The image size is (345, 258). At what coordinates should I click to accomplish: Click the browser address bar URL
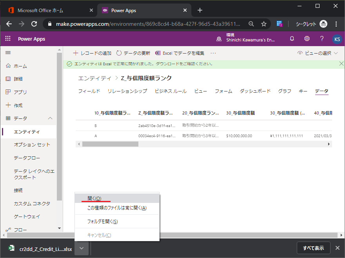click(148, 24)
